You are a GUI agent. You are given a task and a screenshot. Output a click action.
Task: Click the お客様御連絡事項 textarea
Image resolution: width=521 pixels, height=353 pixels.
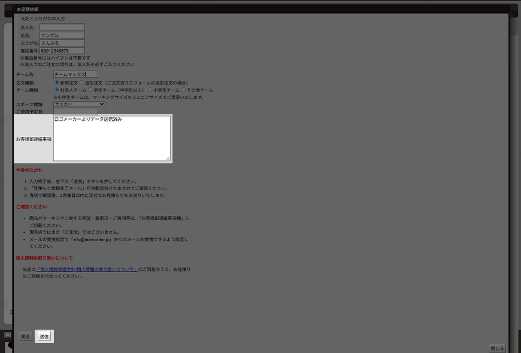pyautogui.click(x=112, y=138)
